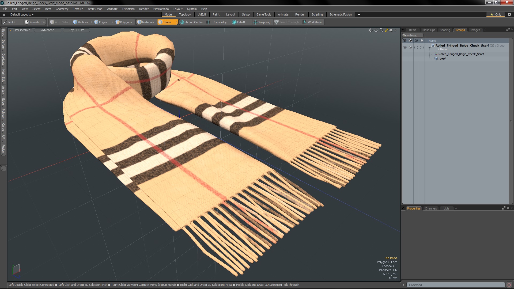Switch to the Topology layout tab
Image resolution: width=514 pixels, height=289 pixels.
(185, 14)
